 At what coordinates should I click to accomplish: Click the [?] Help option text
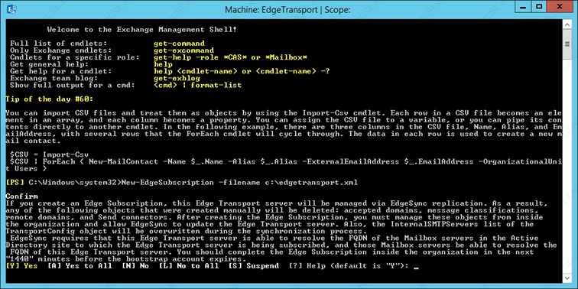pyautogui.click(x=308, y=266)
